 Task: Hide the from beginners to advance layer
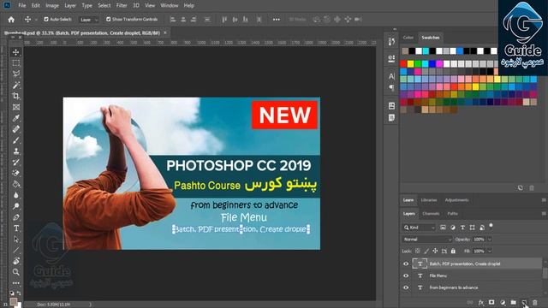[406, 287]
